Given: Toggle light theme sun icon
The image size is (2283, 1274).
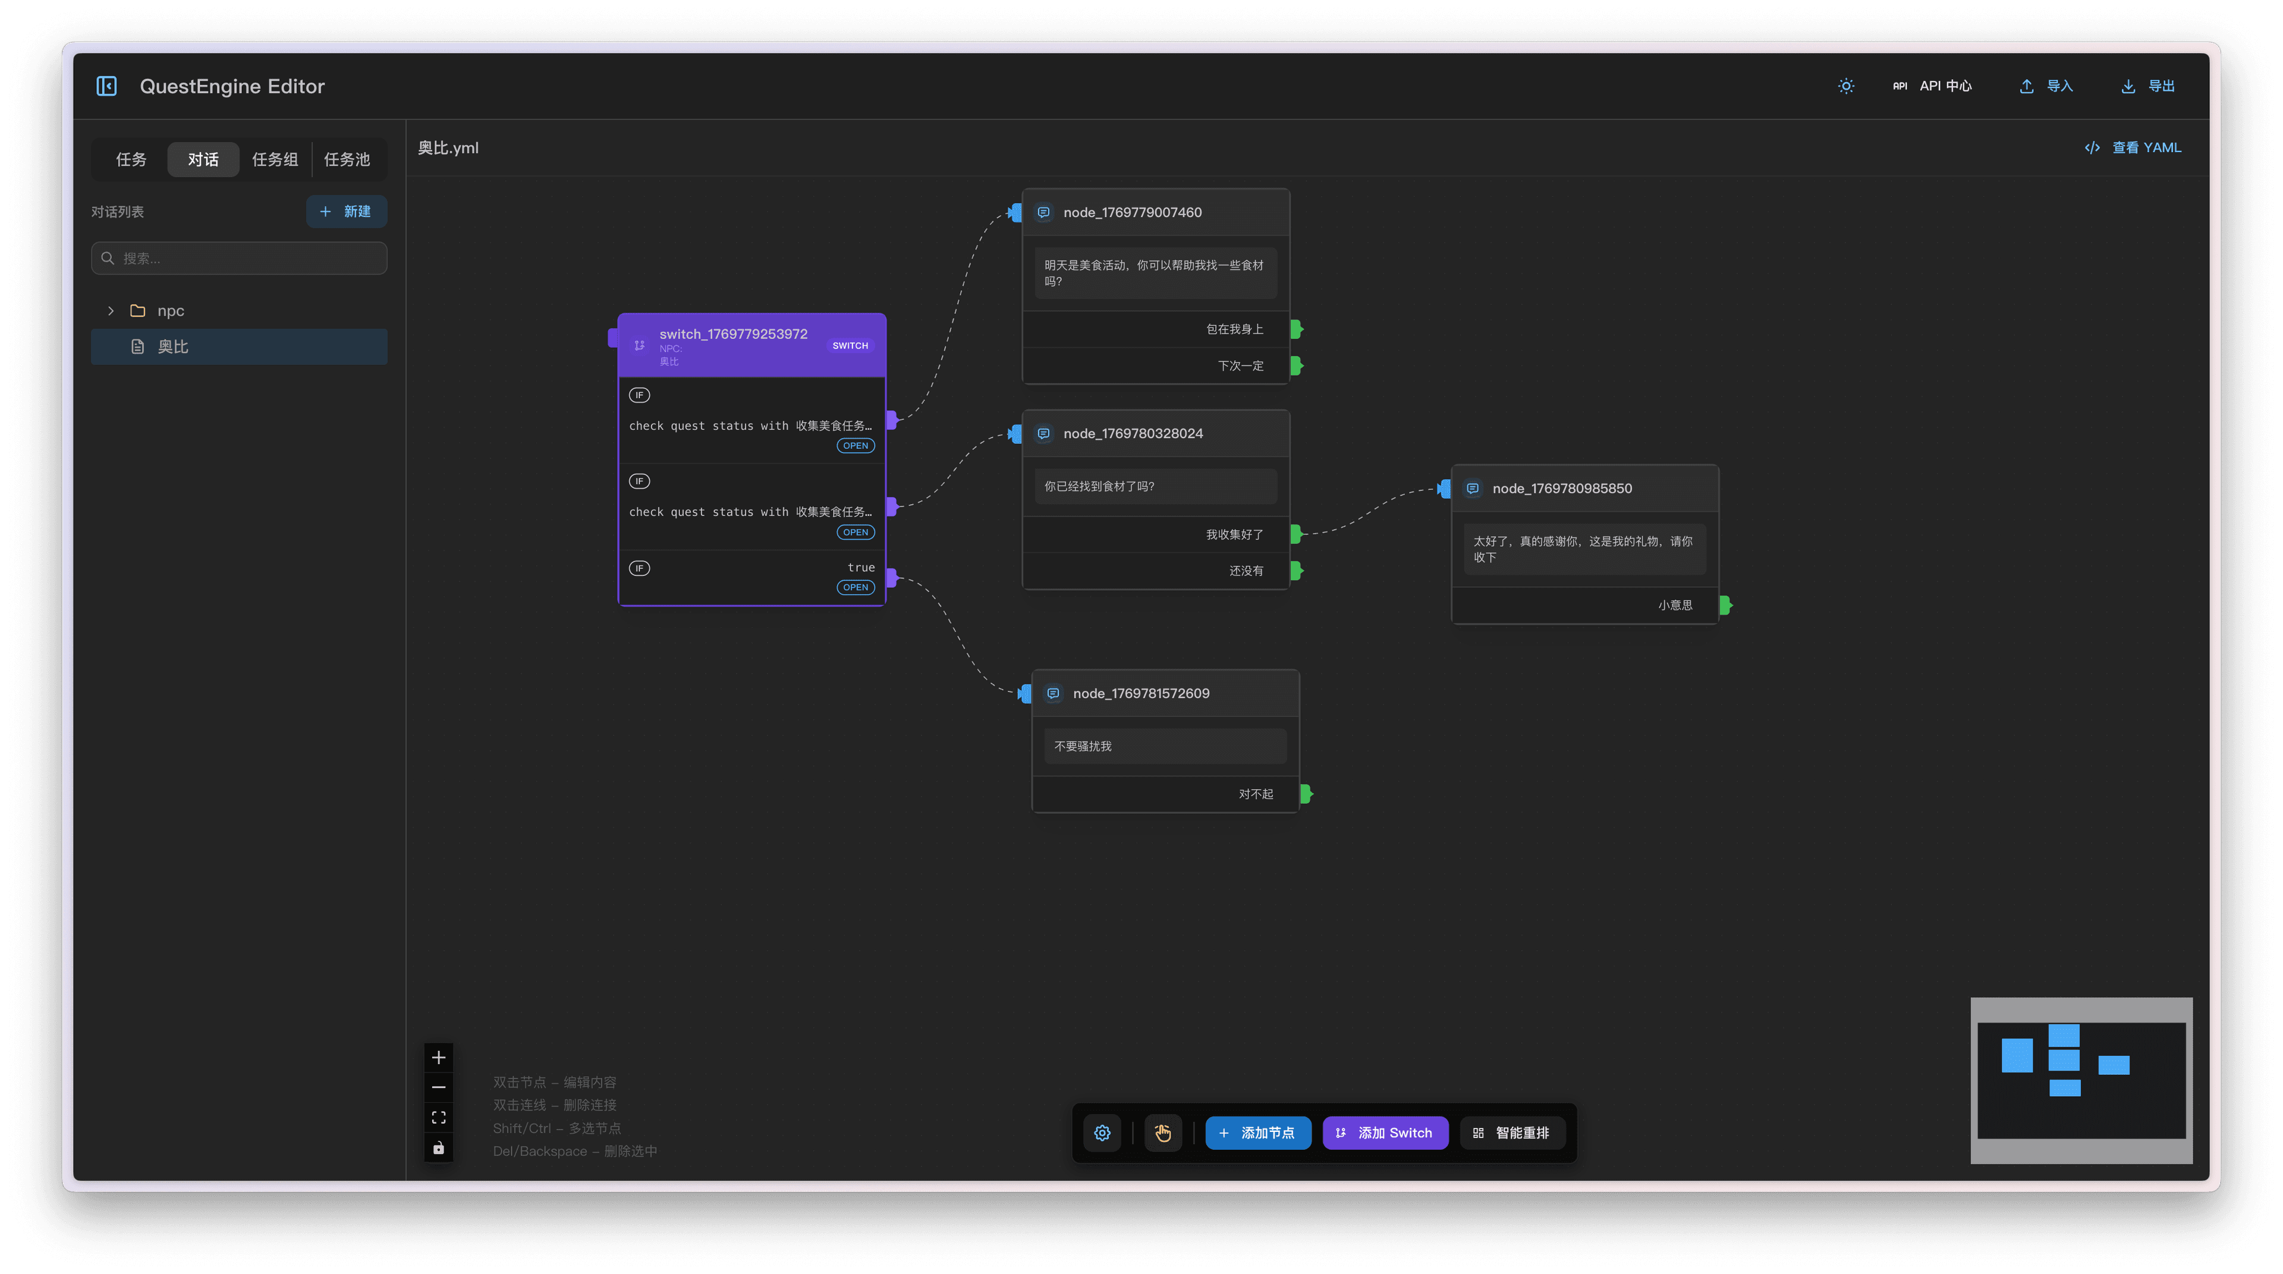Looking at the screenshot, I should pos(1845,86).
